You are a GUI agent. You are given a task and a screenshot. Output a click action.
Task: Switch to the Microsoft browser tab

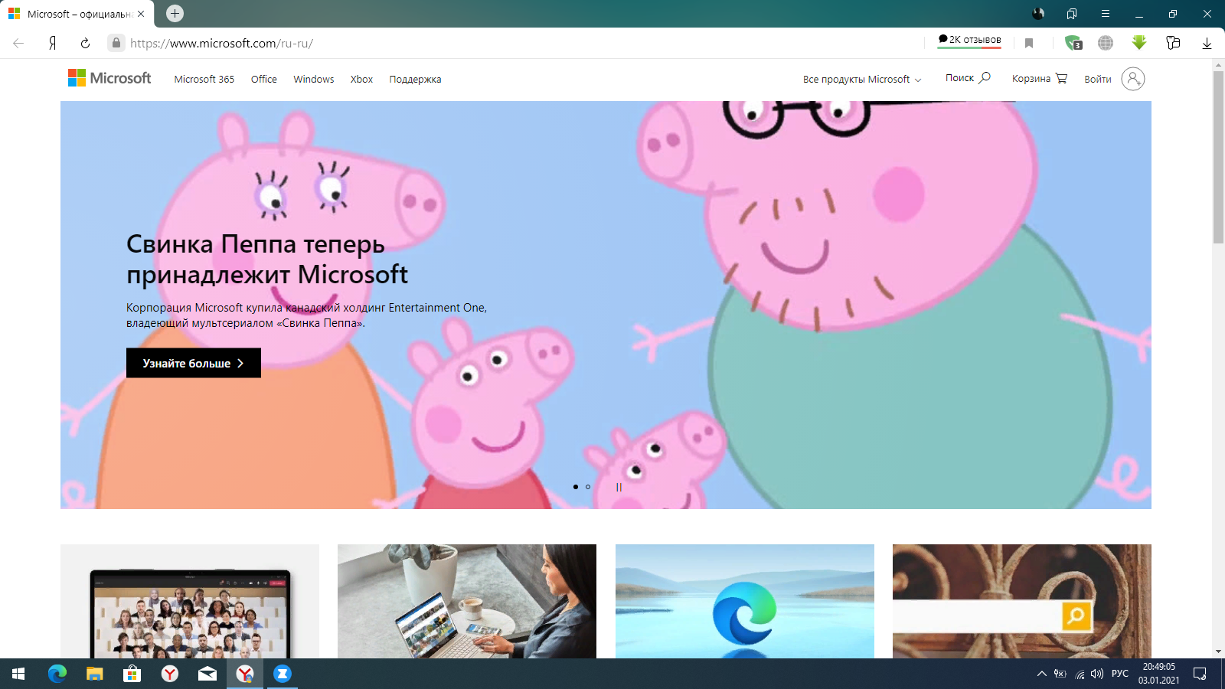click(77, 14)
